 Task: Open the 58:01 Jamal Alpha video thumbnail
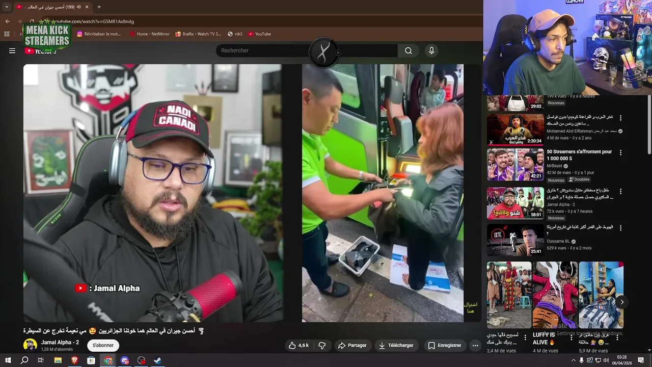click(515, 203)
